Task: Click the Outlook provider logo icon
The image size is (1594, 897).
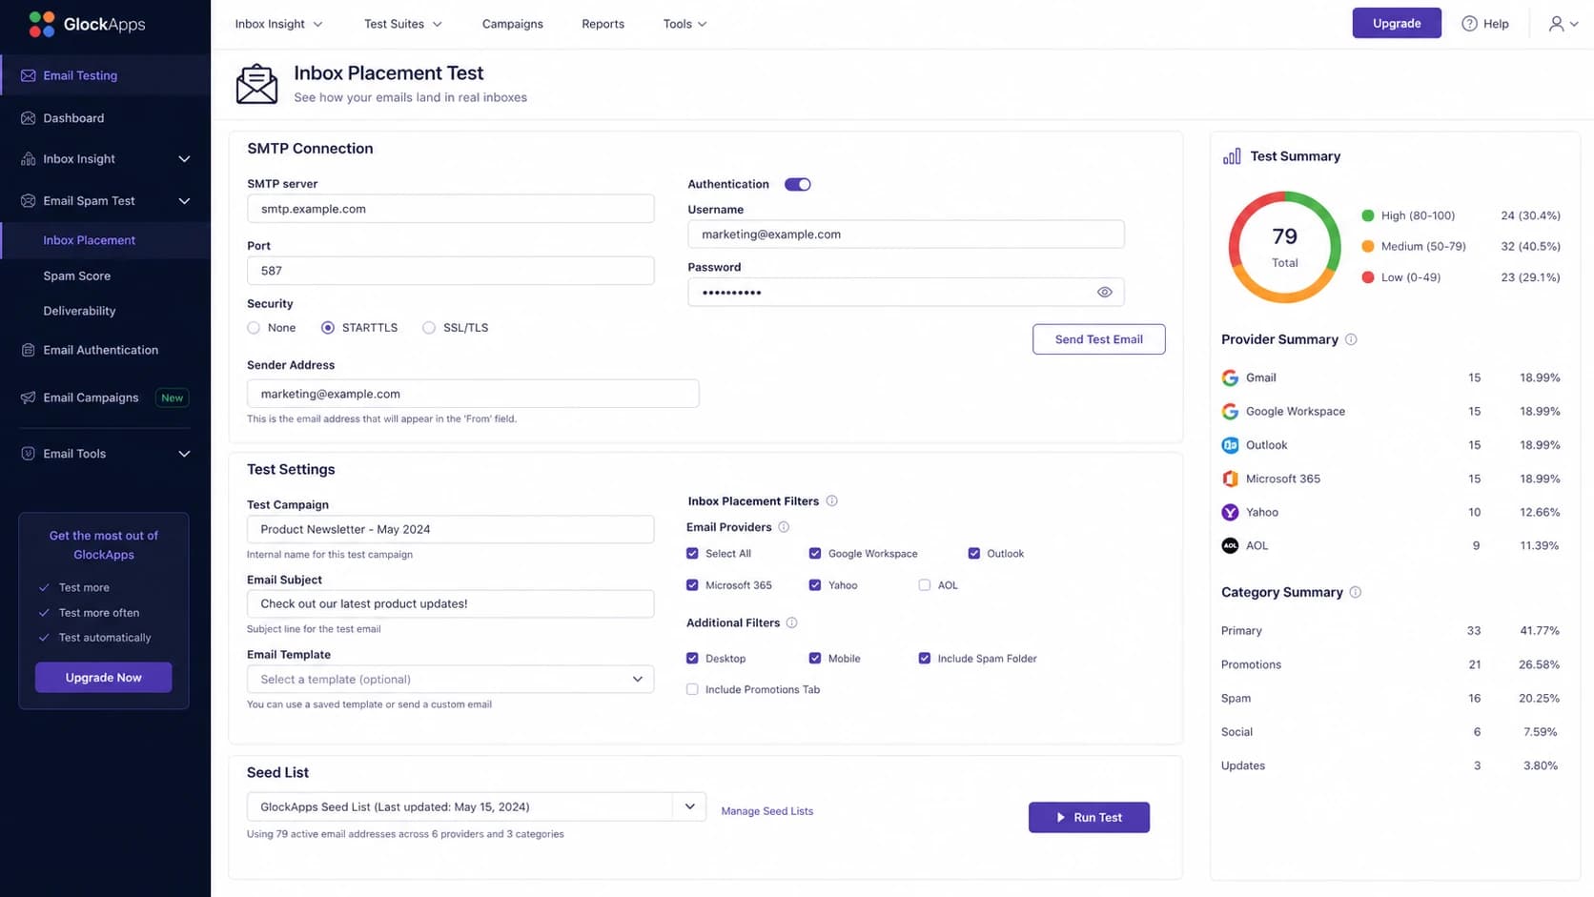Action: pos(1230,445)
